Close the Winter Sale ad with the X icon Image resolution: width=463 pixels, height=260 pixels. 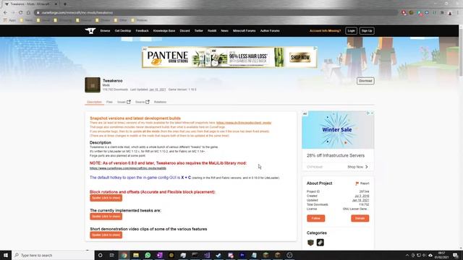372,113
